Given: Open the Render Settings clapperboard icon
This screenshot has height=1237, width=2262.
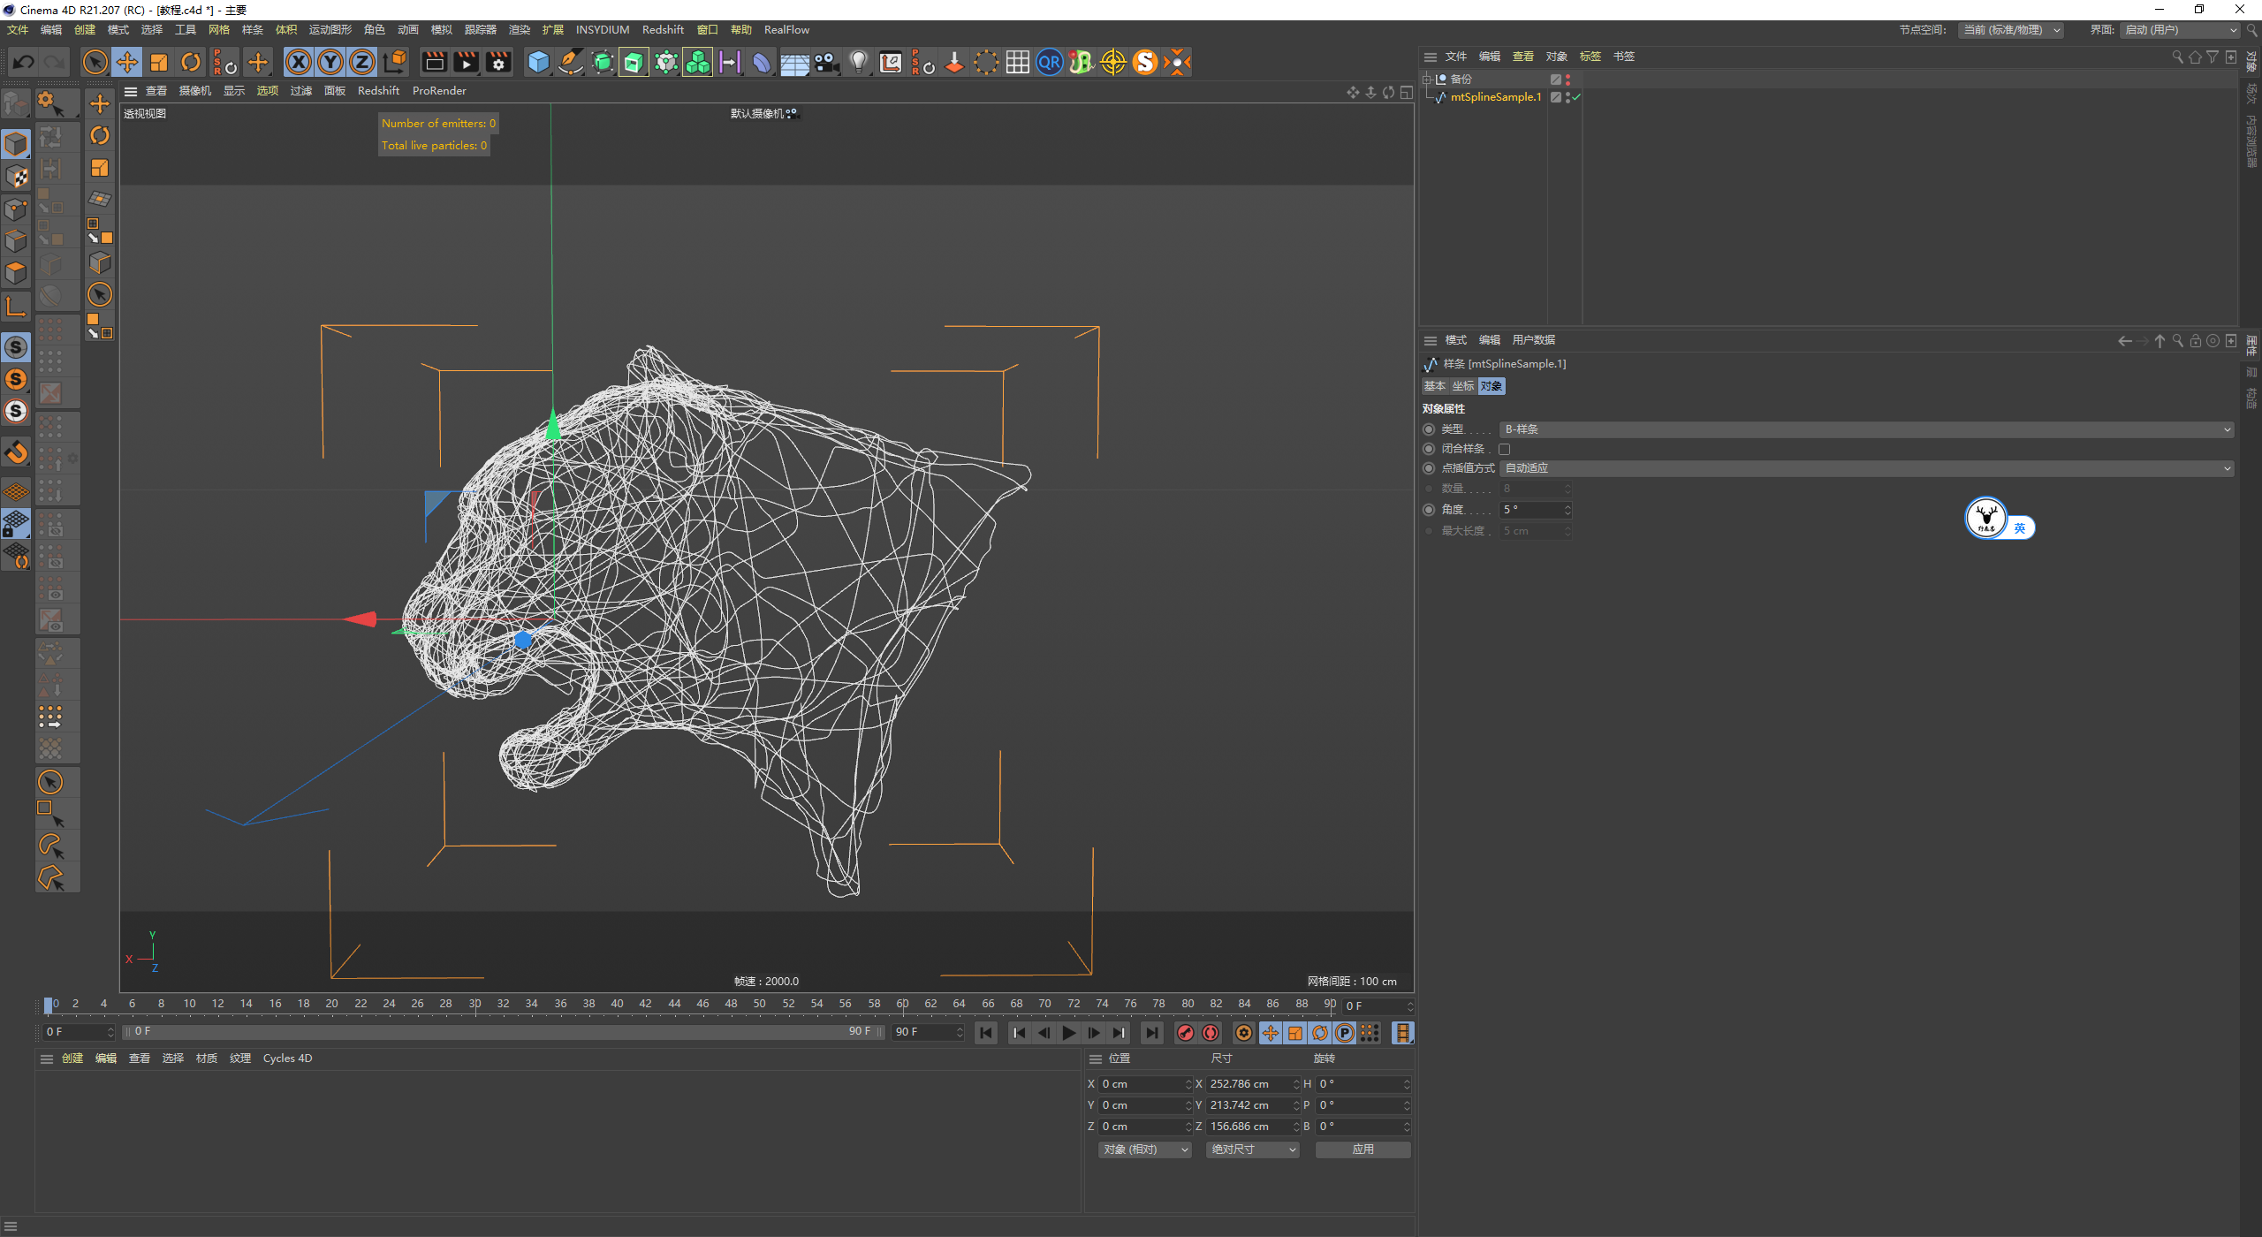Looking at the screenshot, I should pos(498,62).
